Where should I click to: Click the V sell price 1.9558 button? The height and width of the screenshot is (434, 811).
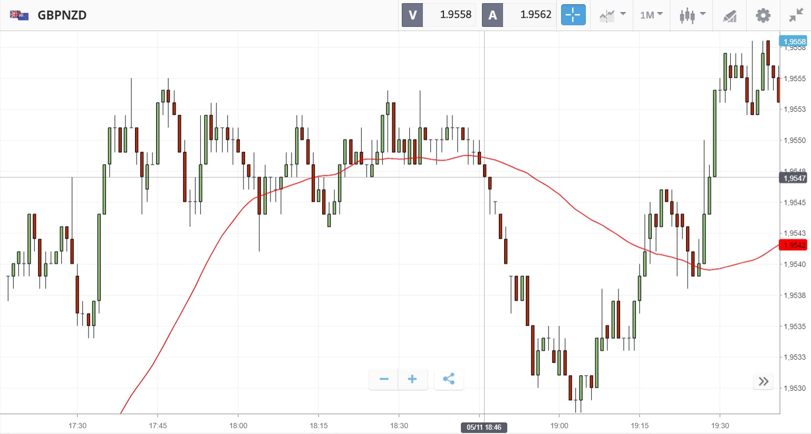coord(439,15)
